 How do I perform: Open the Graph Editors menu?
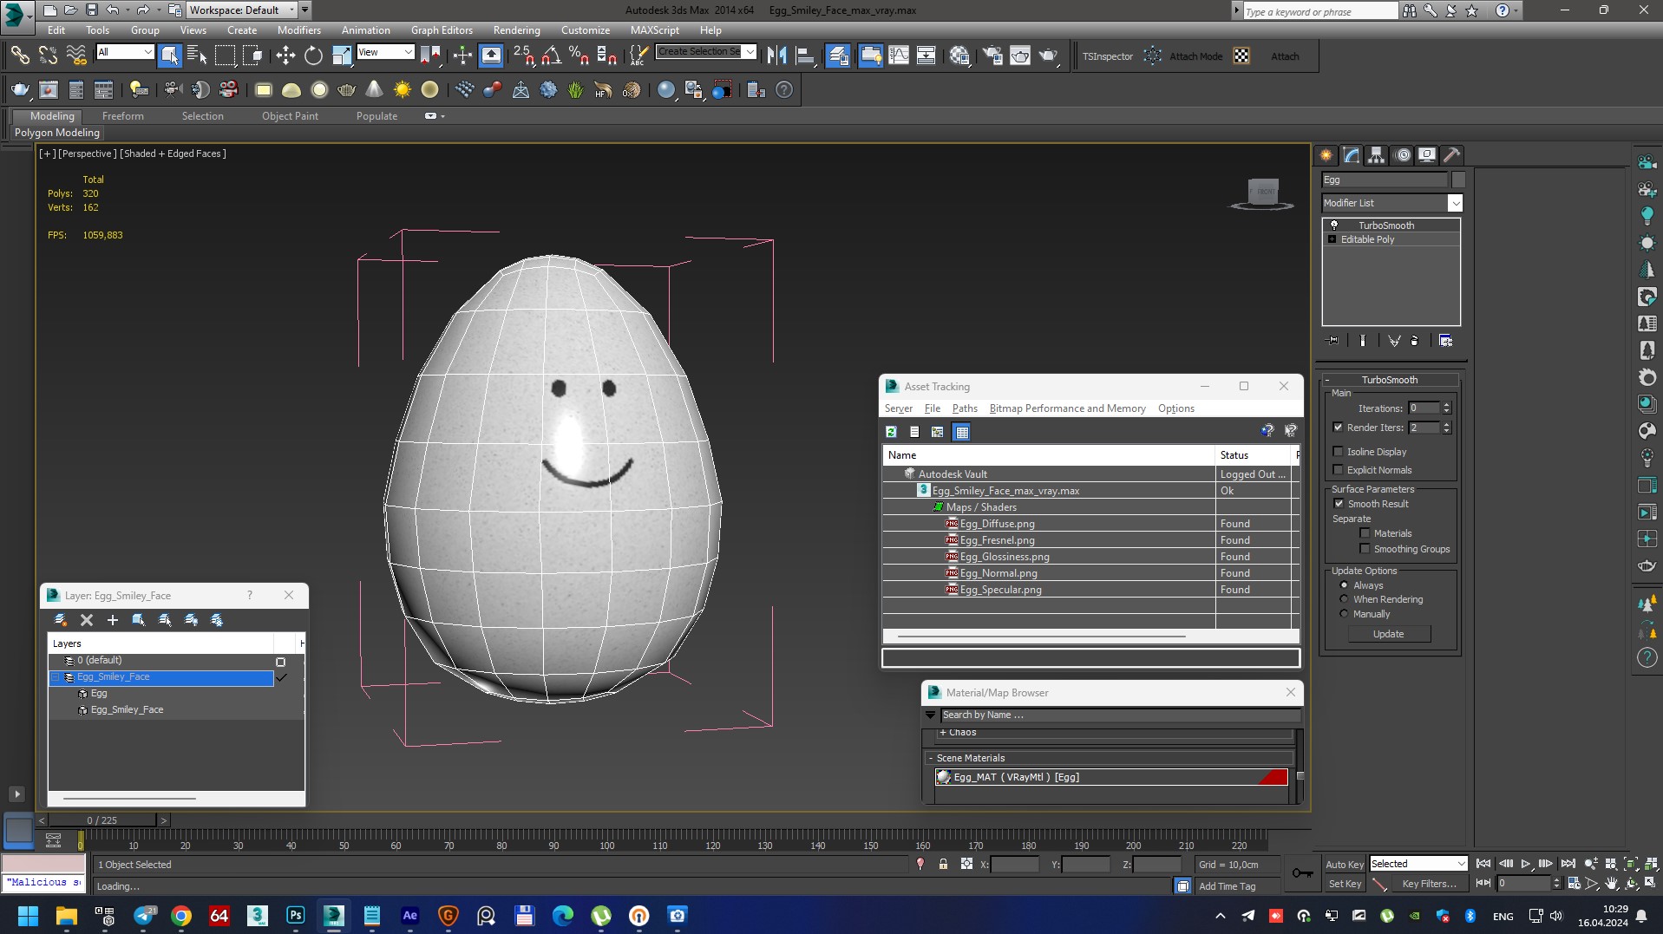pyautogui.click(x=442, y=29)
